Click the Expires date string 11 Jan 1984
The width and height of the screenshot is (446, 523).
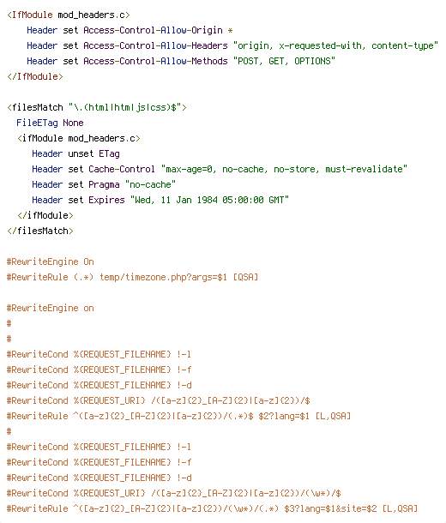(209, 200)
